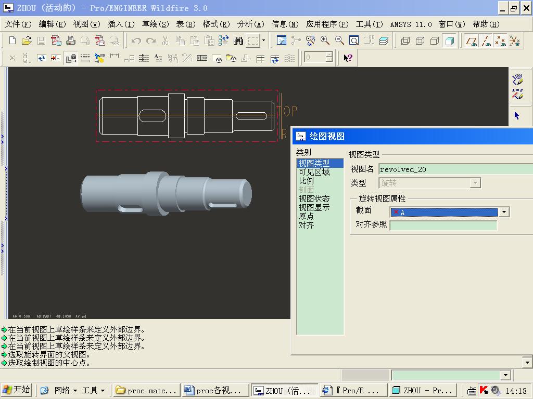The width and height of the screenshot is (533, 399).
Task: Create a new file with the blank page icon
Action: (x=12, y=41)
